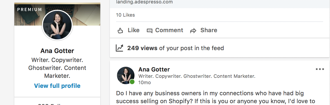This screenshot has height=105, width=330.
Task: Open Ana Gotter's sidebar profile photo
Action: pyautogui.click(x=57, y=25)
